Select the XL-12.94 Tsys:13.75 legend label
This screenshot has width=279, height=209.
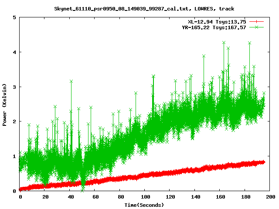[x=217, y=21]
